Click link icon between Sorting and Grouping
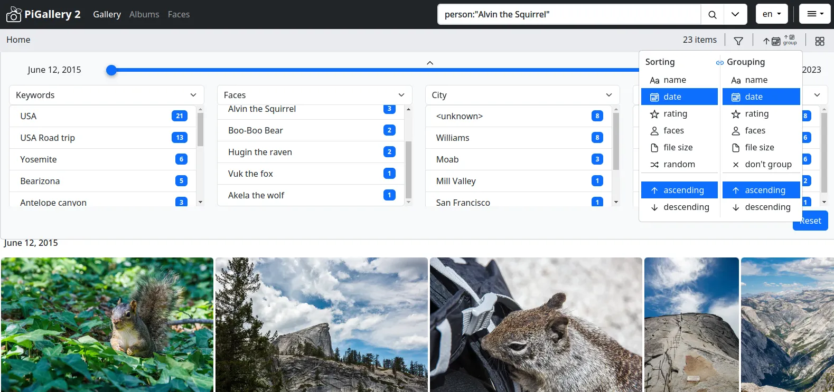The width and height of the screenshot is (834, 392). tap(719, 62)
